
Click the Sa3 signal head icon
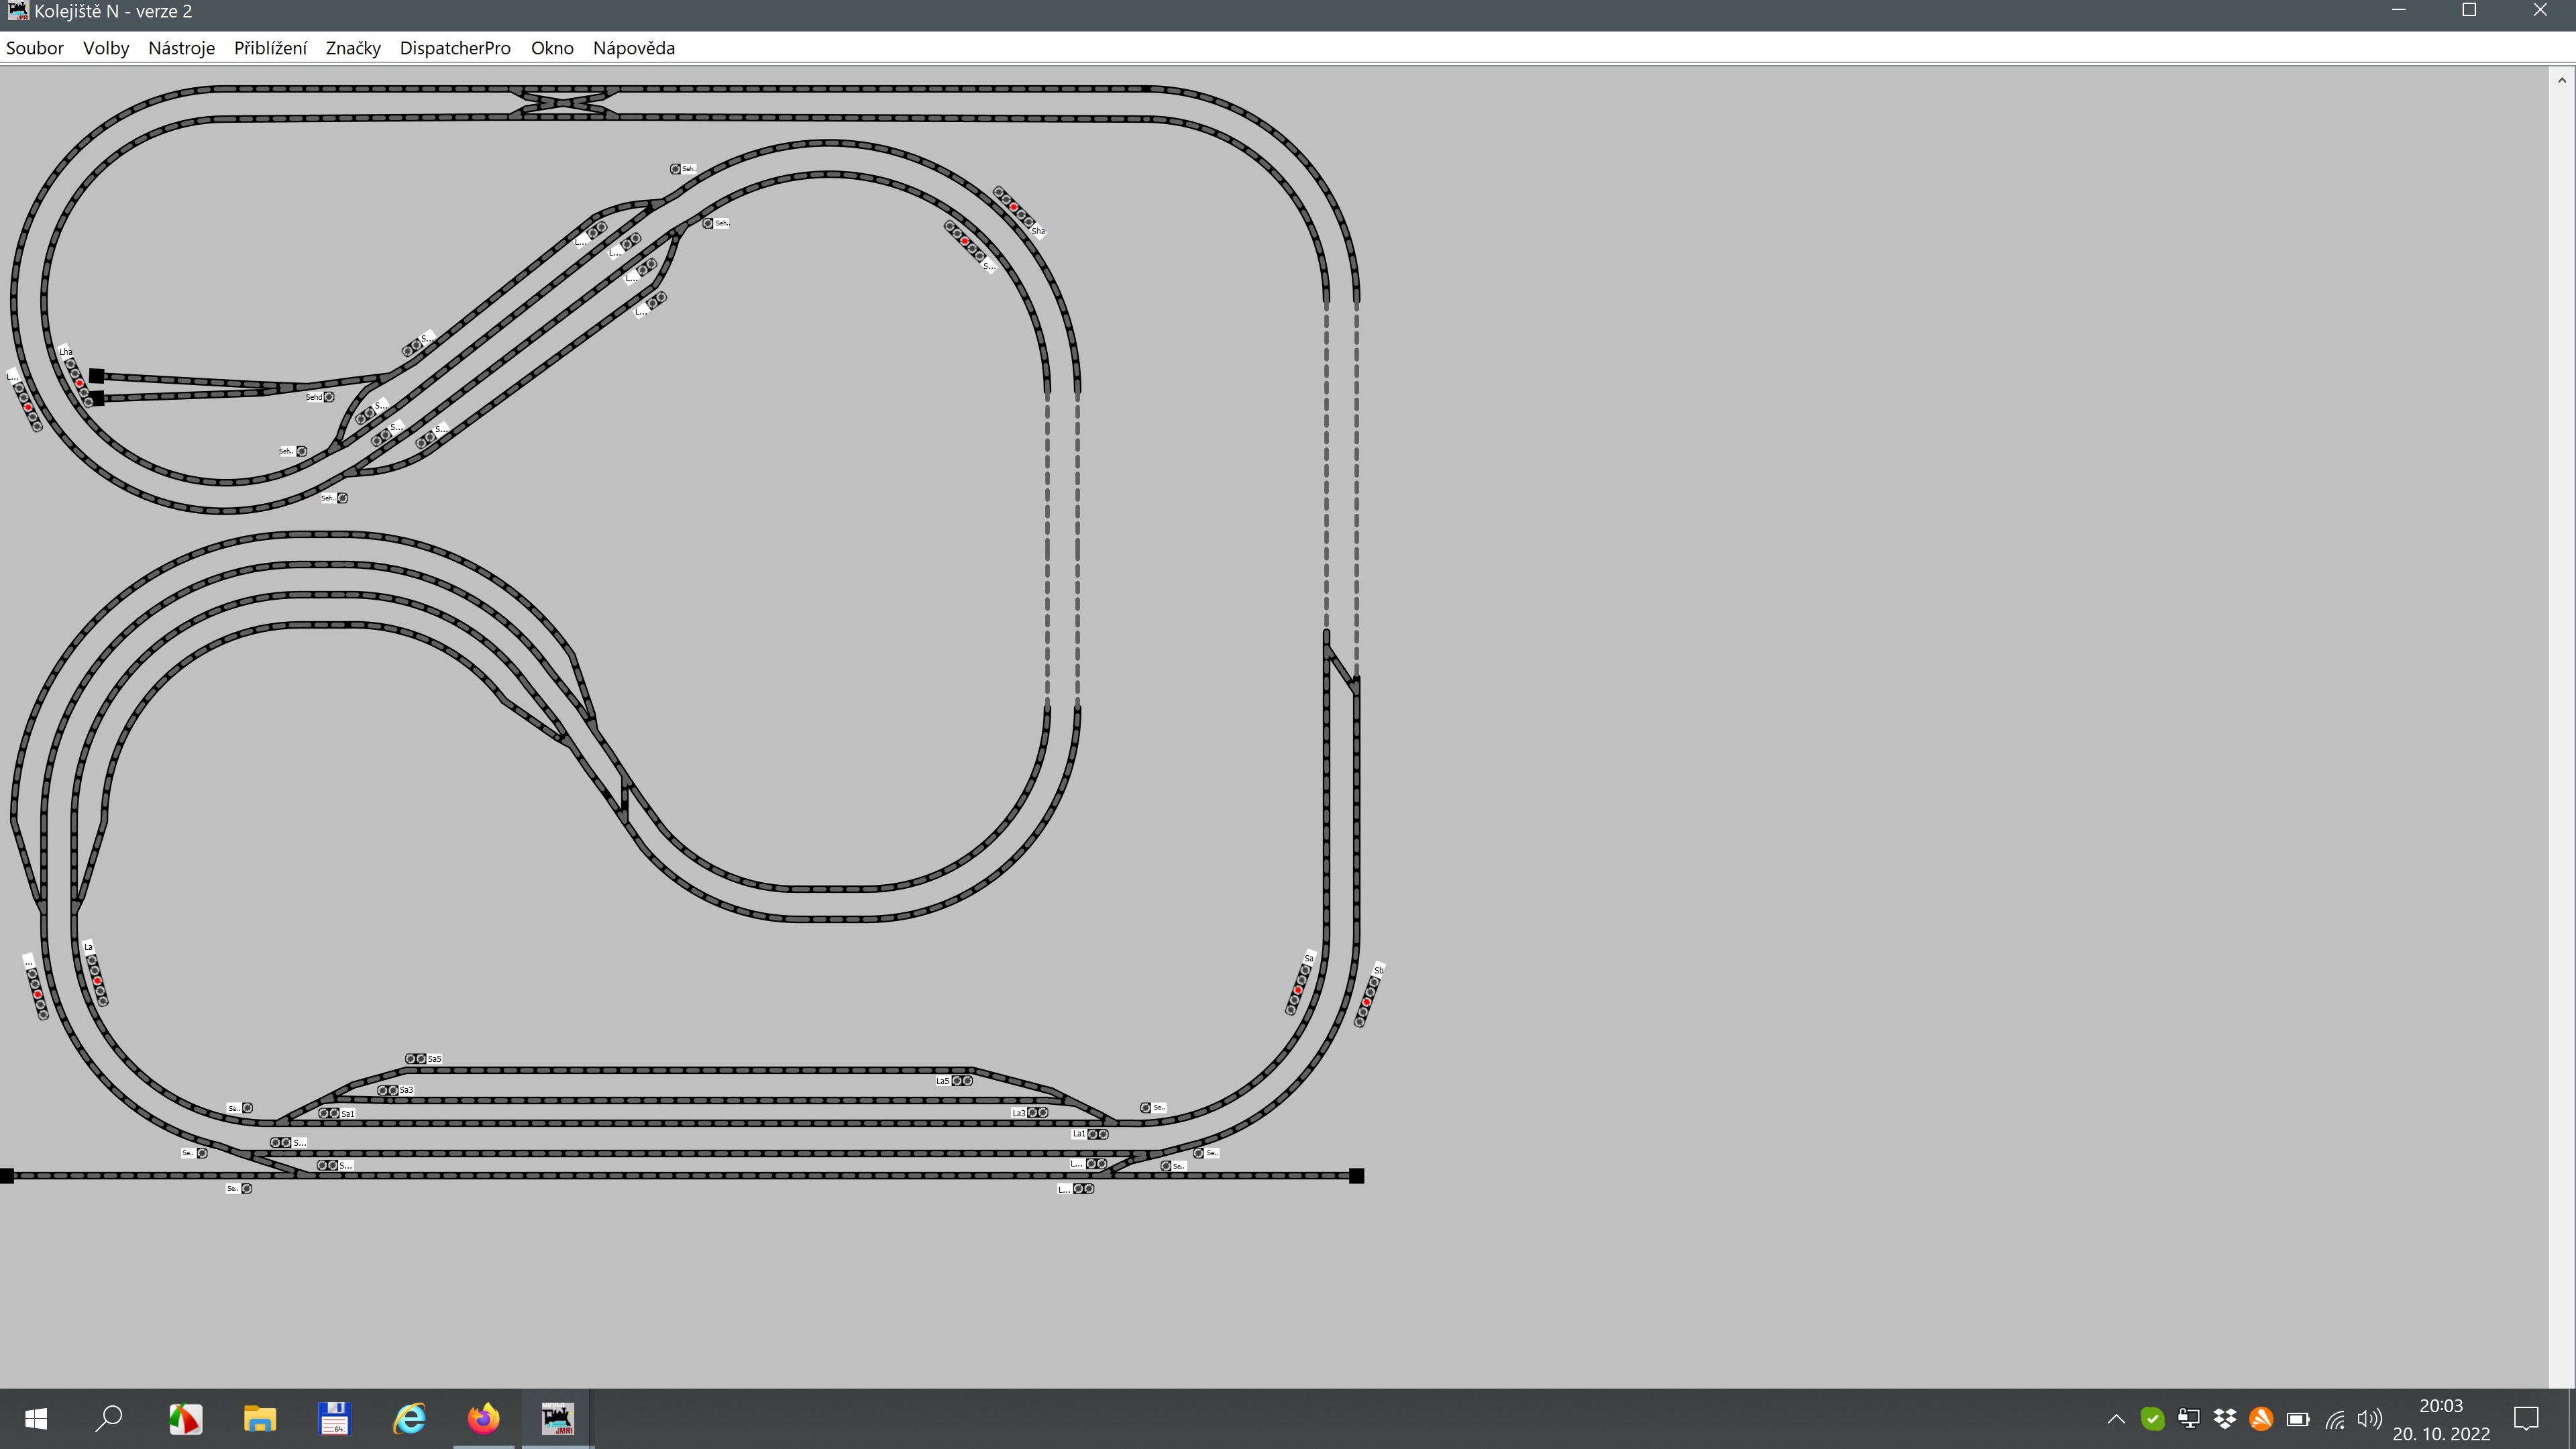point(387,1090)
